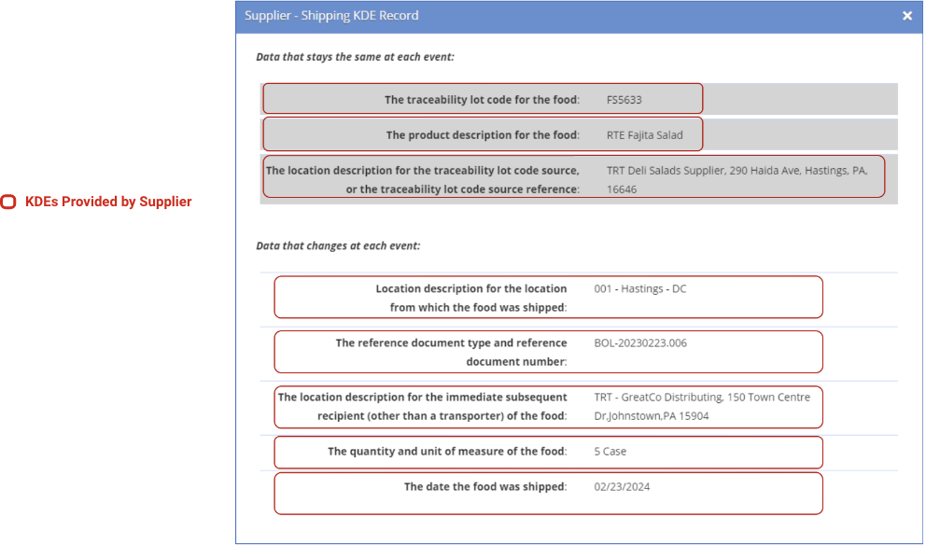Viewport: 926px width, 545px height.
Task: Click the Data that changes at each event heading
Action: coord(338,246)
